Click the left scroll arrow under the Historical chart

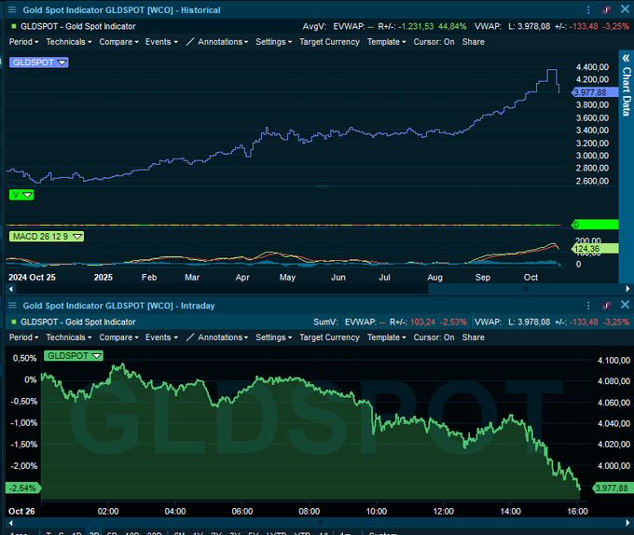11,289
